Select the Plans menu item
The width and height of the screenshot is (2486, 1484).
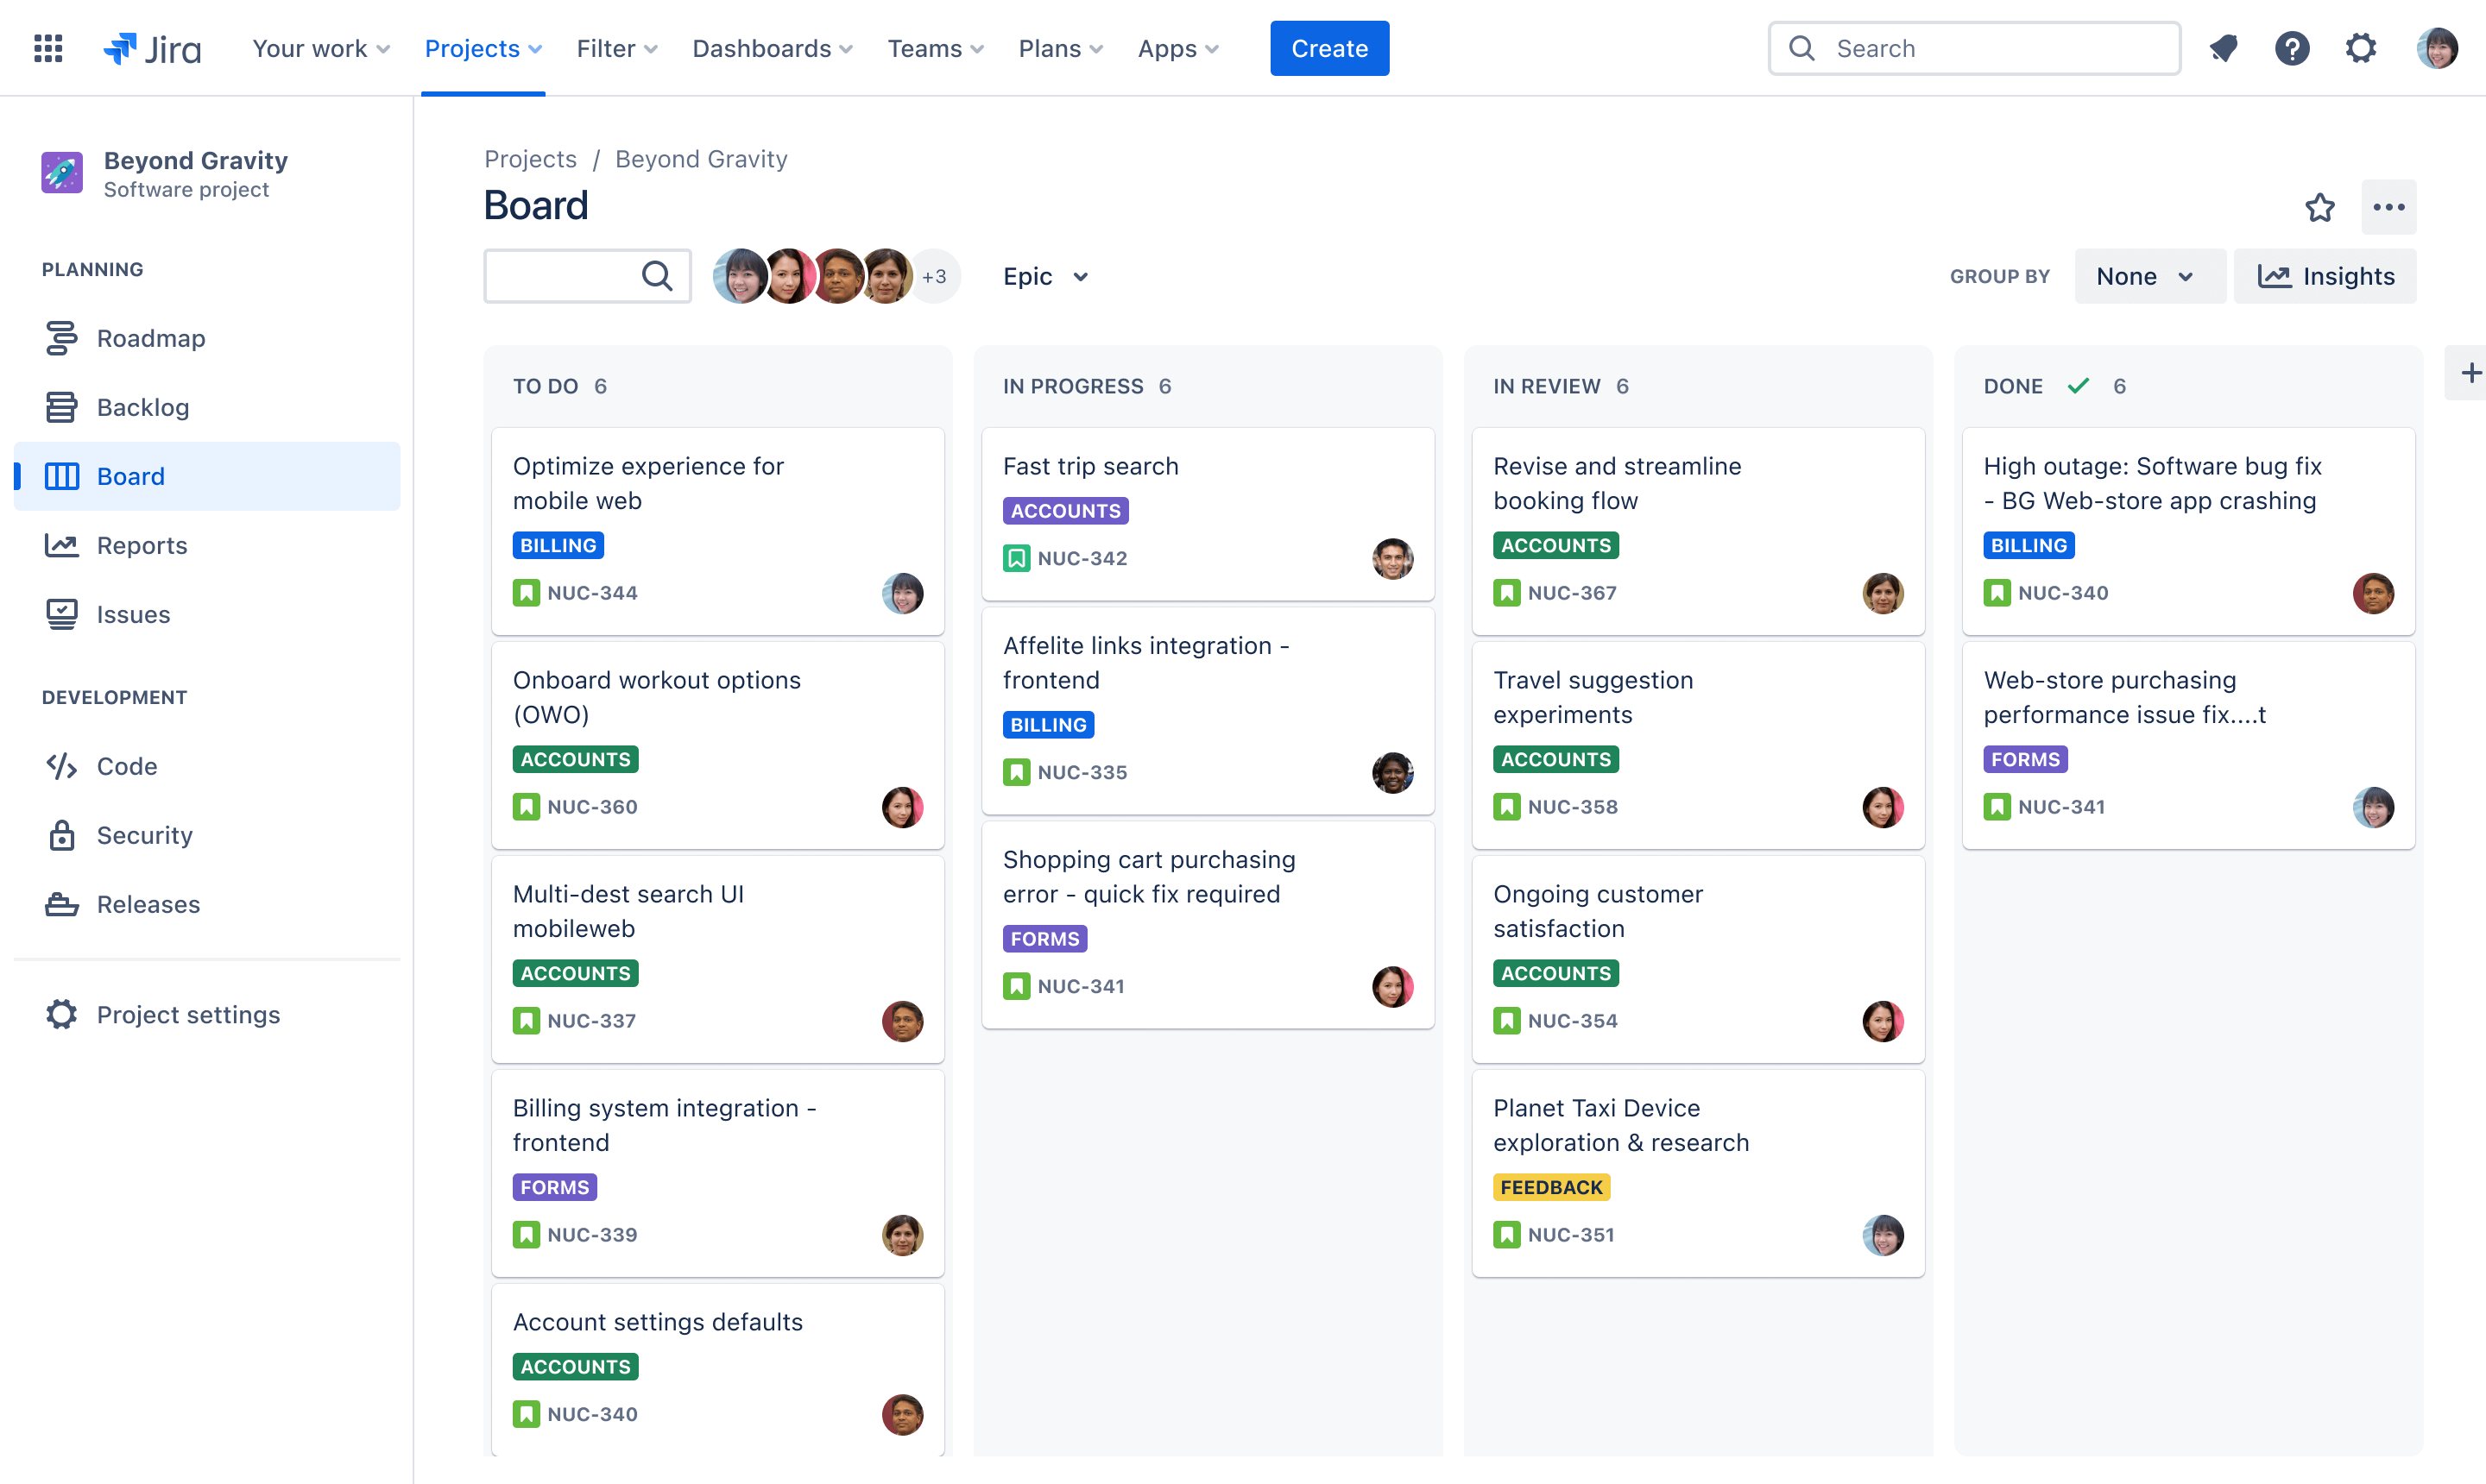click(x=1060, y=47)
